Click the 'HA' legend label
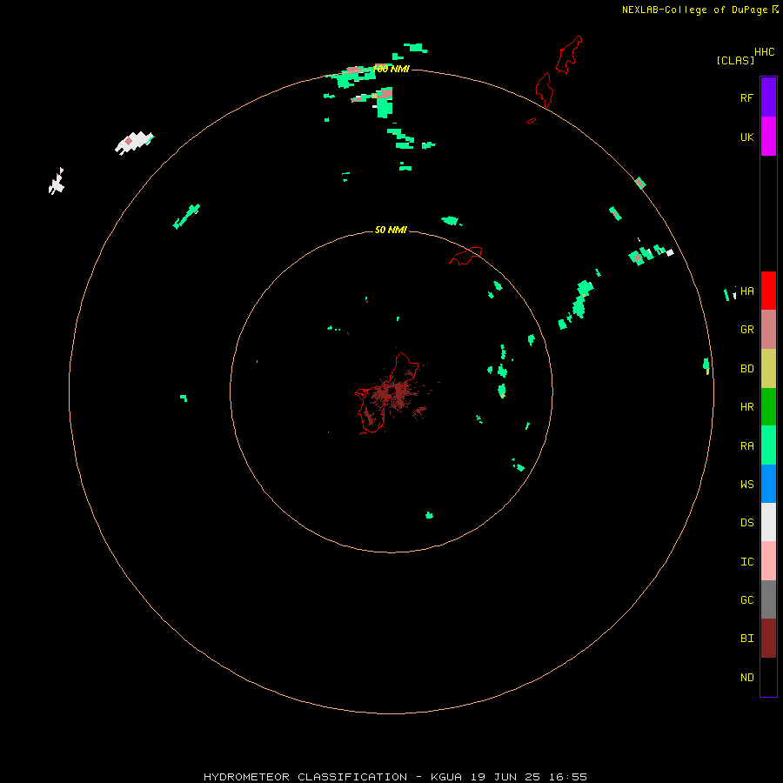 [746, 291]
